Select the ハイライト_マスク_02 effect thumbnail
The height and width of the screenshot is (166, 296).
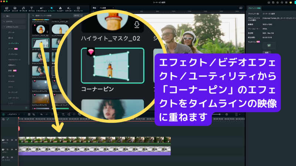click(41, 29)
